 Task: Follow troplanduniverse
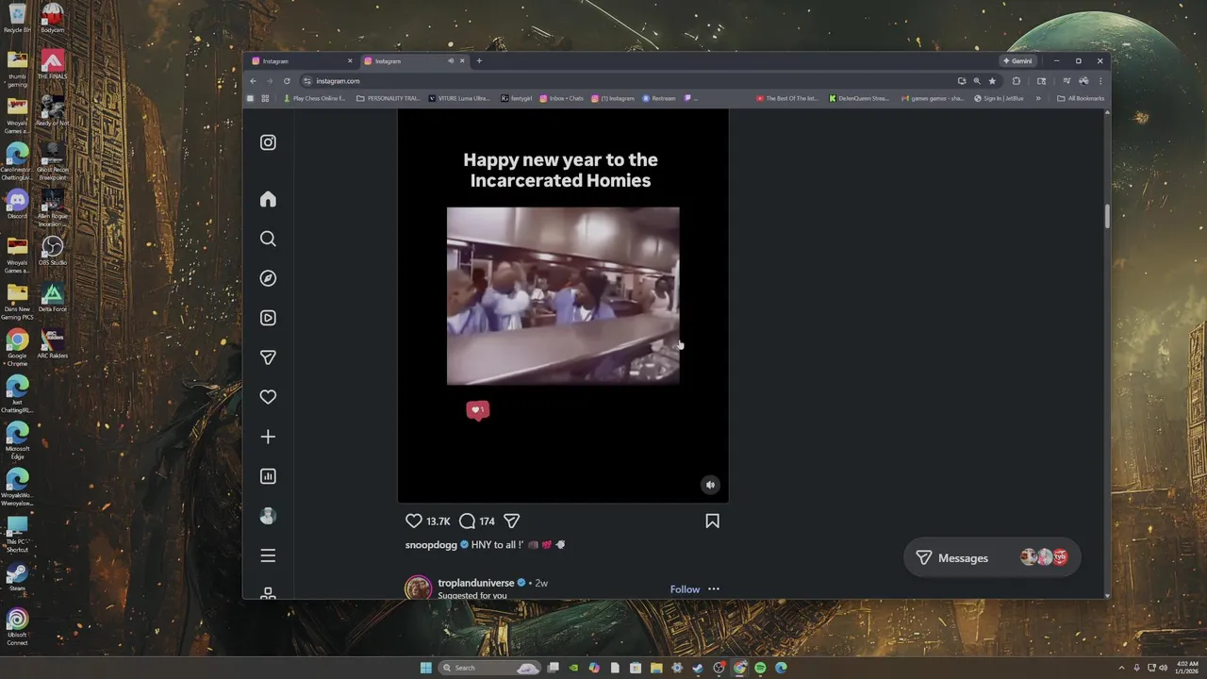coord(685,589)
